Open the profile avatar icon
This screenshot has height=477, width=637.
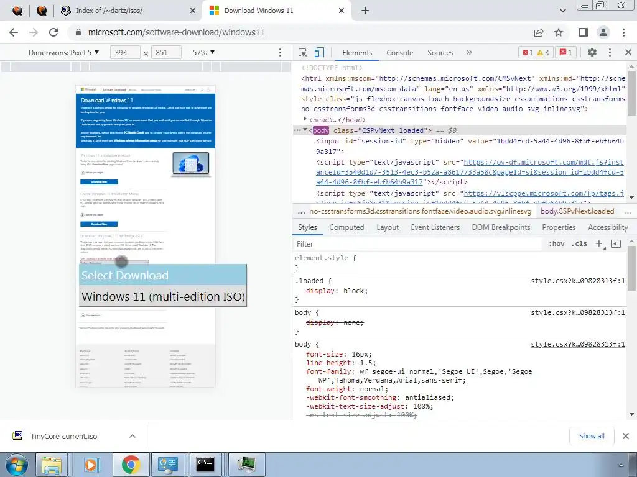(x=603, y=32)
